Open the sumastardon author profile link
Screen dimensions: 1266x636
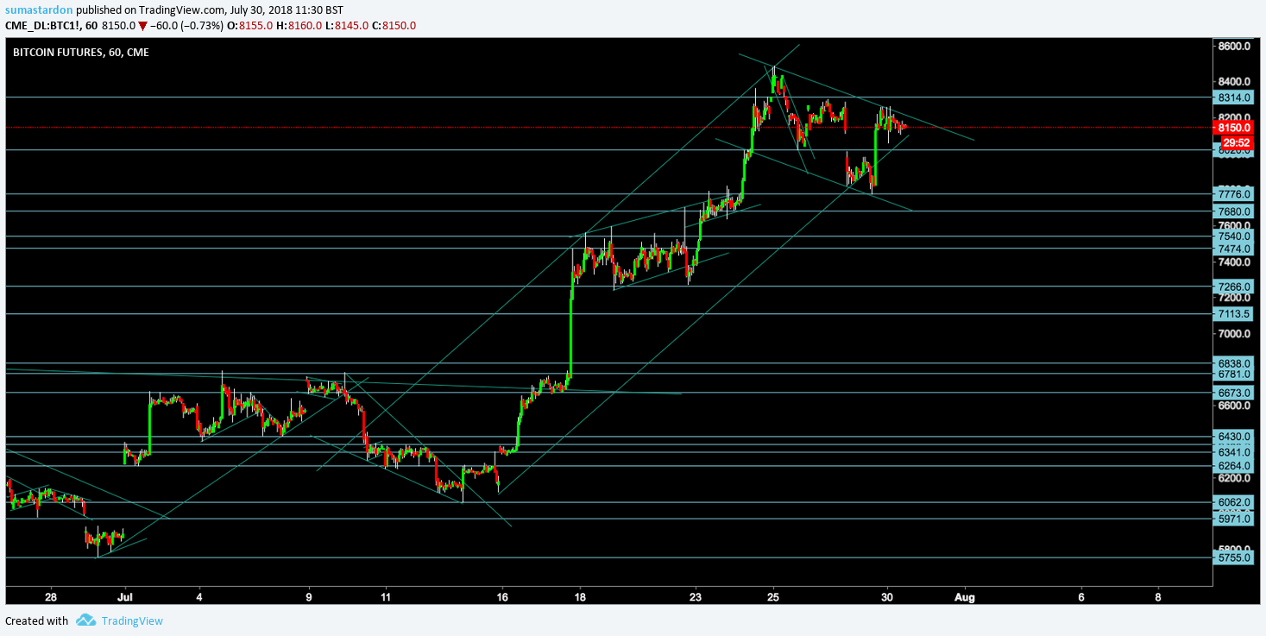37,9
